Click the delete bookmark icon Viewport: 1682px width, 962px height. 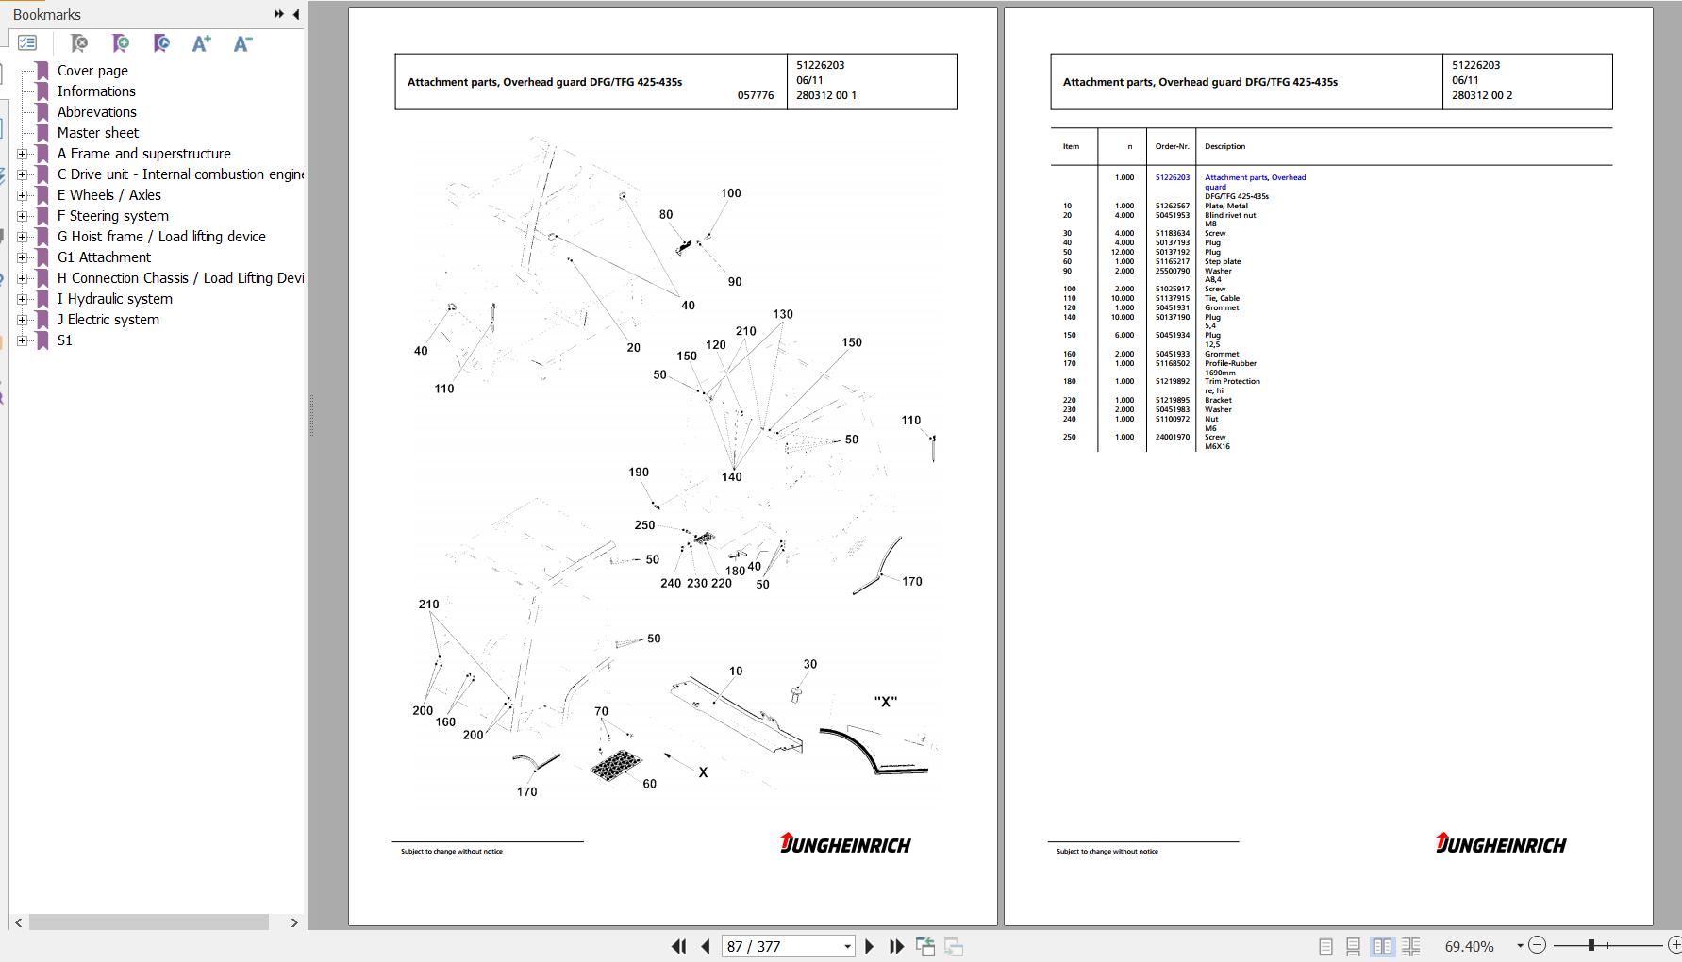pos(79,43)
